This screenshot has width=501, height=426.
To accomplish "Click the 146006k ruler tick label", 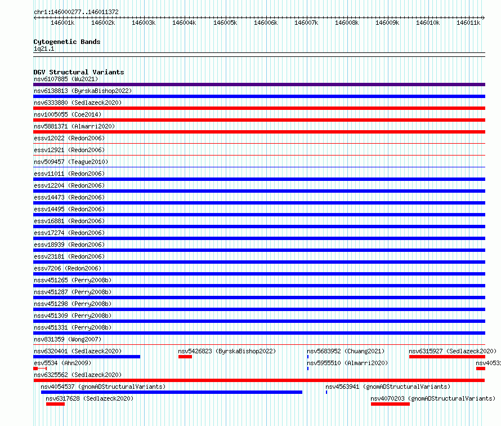I will [266, 23].
